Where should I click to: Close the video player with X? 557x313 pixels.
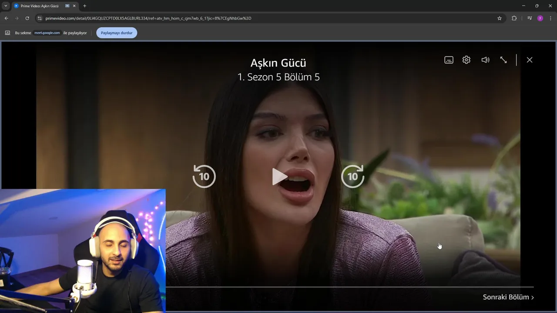click(x=530, y=60)
